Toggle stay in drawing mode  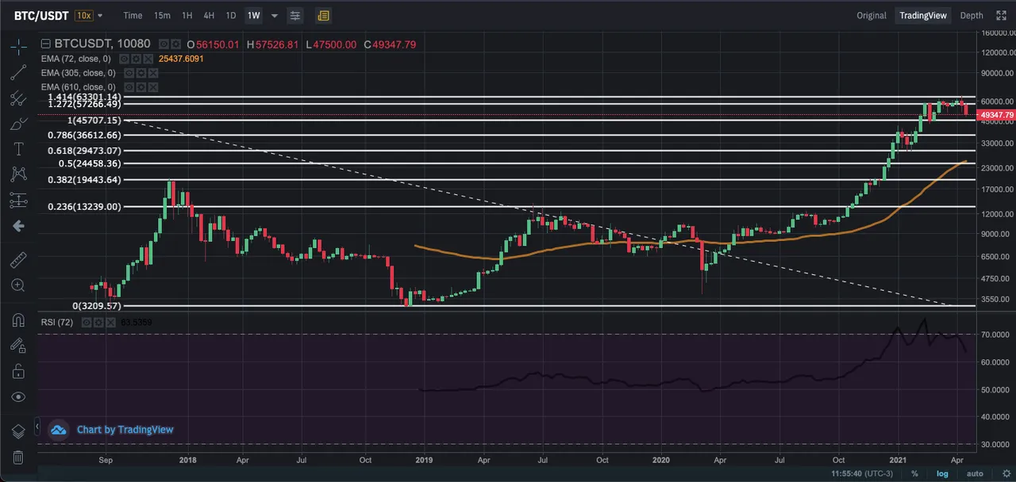tap(18, 345)
